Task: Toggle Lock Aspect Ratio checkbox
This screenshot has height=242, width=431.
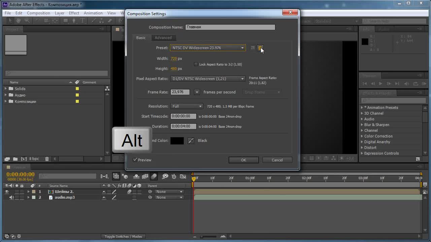Action: (196, 64)
